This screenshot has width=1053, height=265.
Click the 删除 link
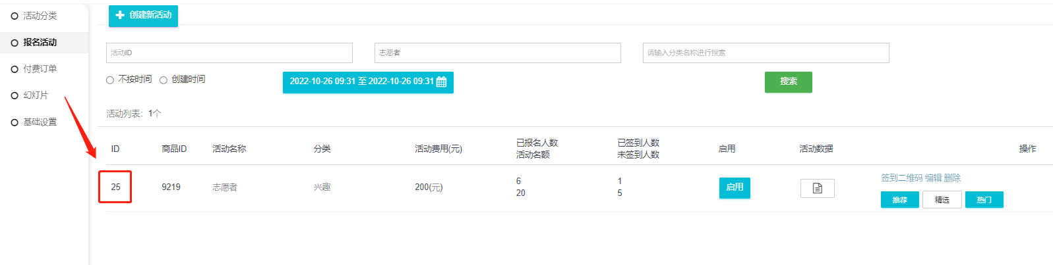[952, 178]
